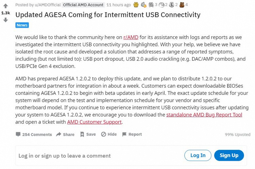Share this post

[x=65, y=134]
